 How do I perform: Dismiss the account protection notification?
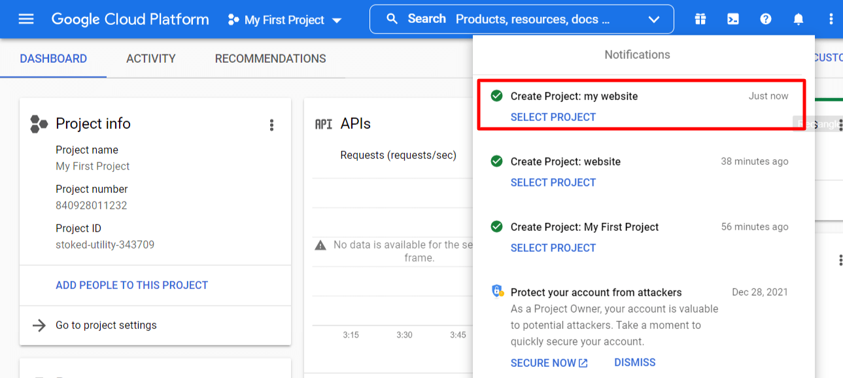(635, 362)
